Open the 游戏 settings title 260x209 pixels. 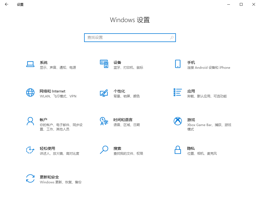(x=191, y=120)
